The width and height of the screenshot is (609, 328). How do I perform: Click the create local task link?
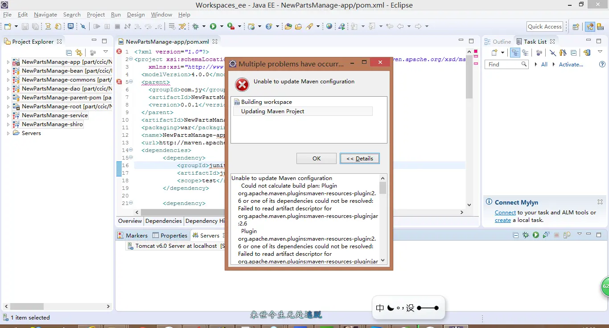502,220
